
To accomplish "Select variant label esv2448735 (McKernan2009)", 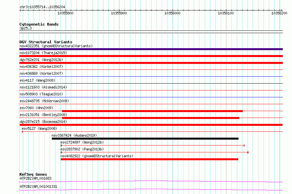I will [44, 101].
